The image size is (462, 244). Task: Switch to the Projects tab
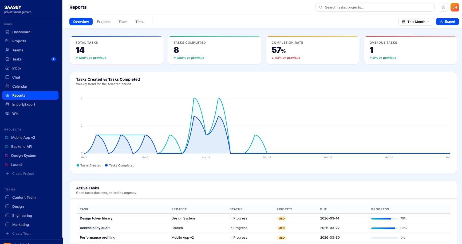pos(104,22)
